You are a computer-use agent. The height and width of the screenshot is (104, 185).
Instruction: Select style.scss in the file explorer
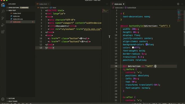tap(17, 22)
